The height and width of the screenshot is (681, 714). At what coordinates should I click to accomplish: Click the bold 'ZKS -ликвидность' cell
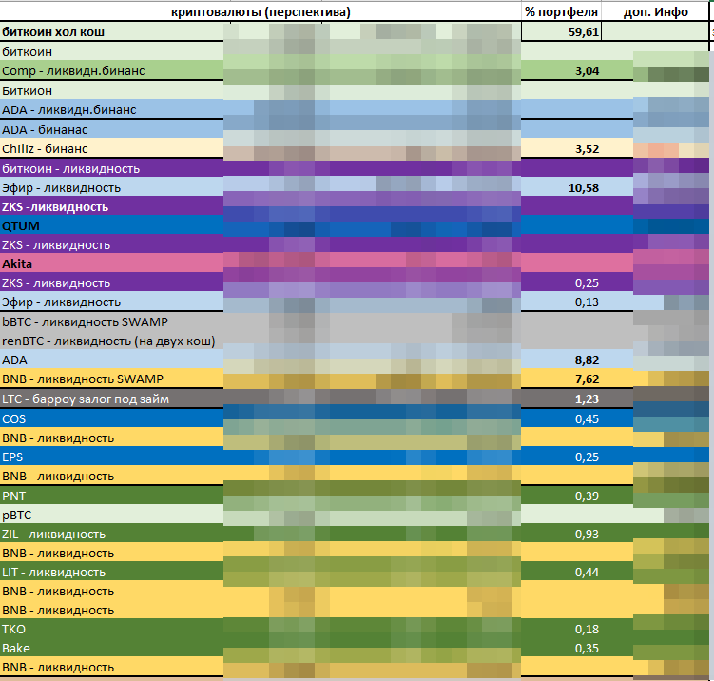click(x=55, y=207)
